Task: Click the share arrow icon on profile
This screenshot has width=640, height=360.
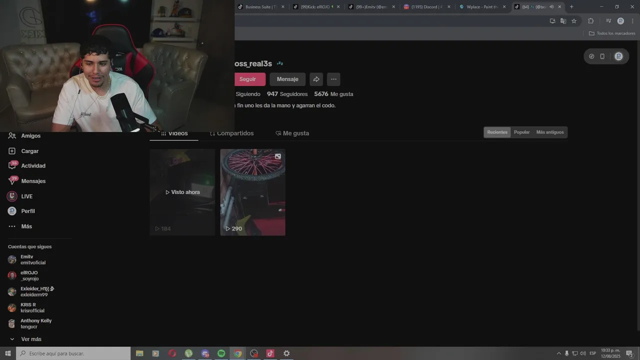Action: coord(316,79)
